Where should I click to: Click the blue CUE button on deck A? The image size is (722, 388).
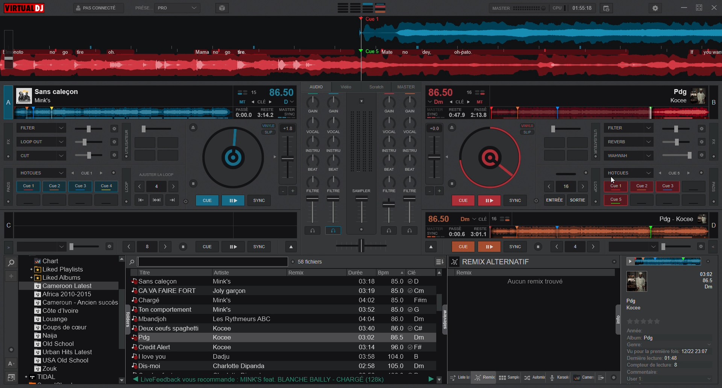(x=207, y=200)
